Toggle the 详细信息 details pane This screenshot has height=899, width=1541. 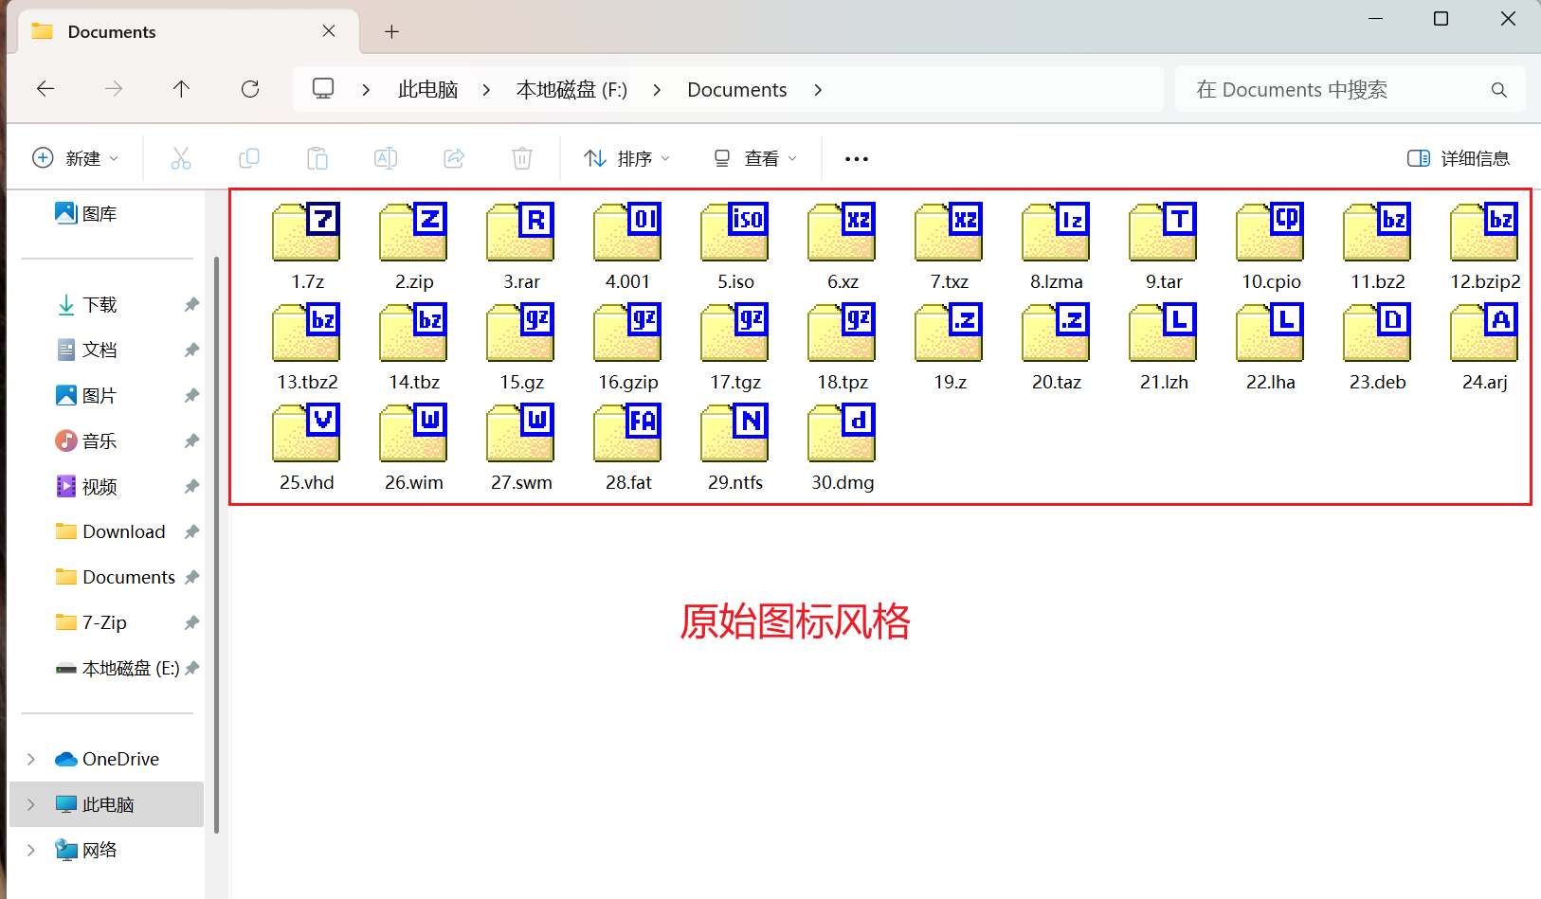coord(1459,158)
